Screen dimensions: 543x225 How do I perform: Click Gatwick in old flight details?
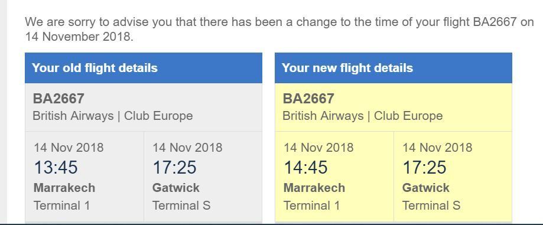pyautogui.click(x=176, y=188)
